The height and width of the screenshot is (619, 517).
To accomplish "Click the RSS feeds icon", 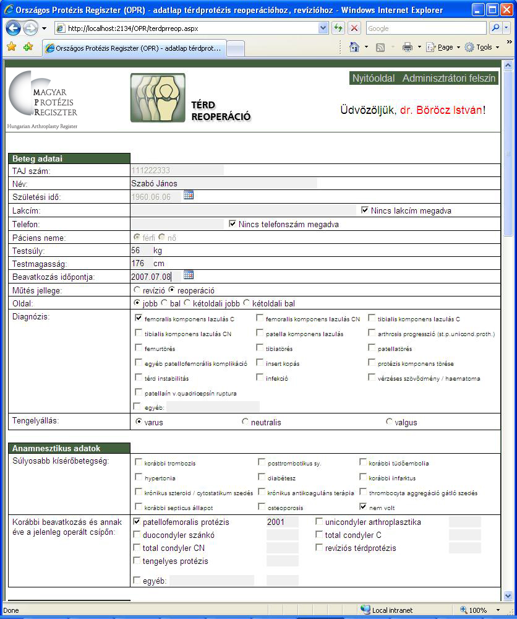I will tap(380, 48).
